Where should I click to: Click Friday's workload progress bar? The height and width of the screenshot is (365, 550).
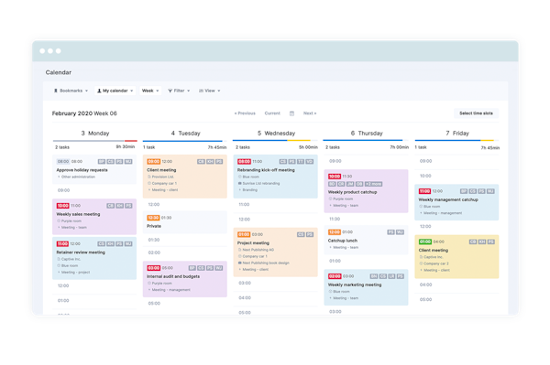pyautogui.click(x=456, y=141)
